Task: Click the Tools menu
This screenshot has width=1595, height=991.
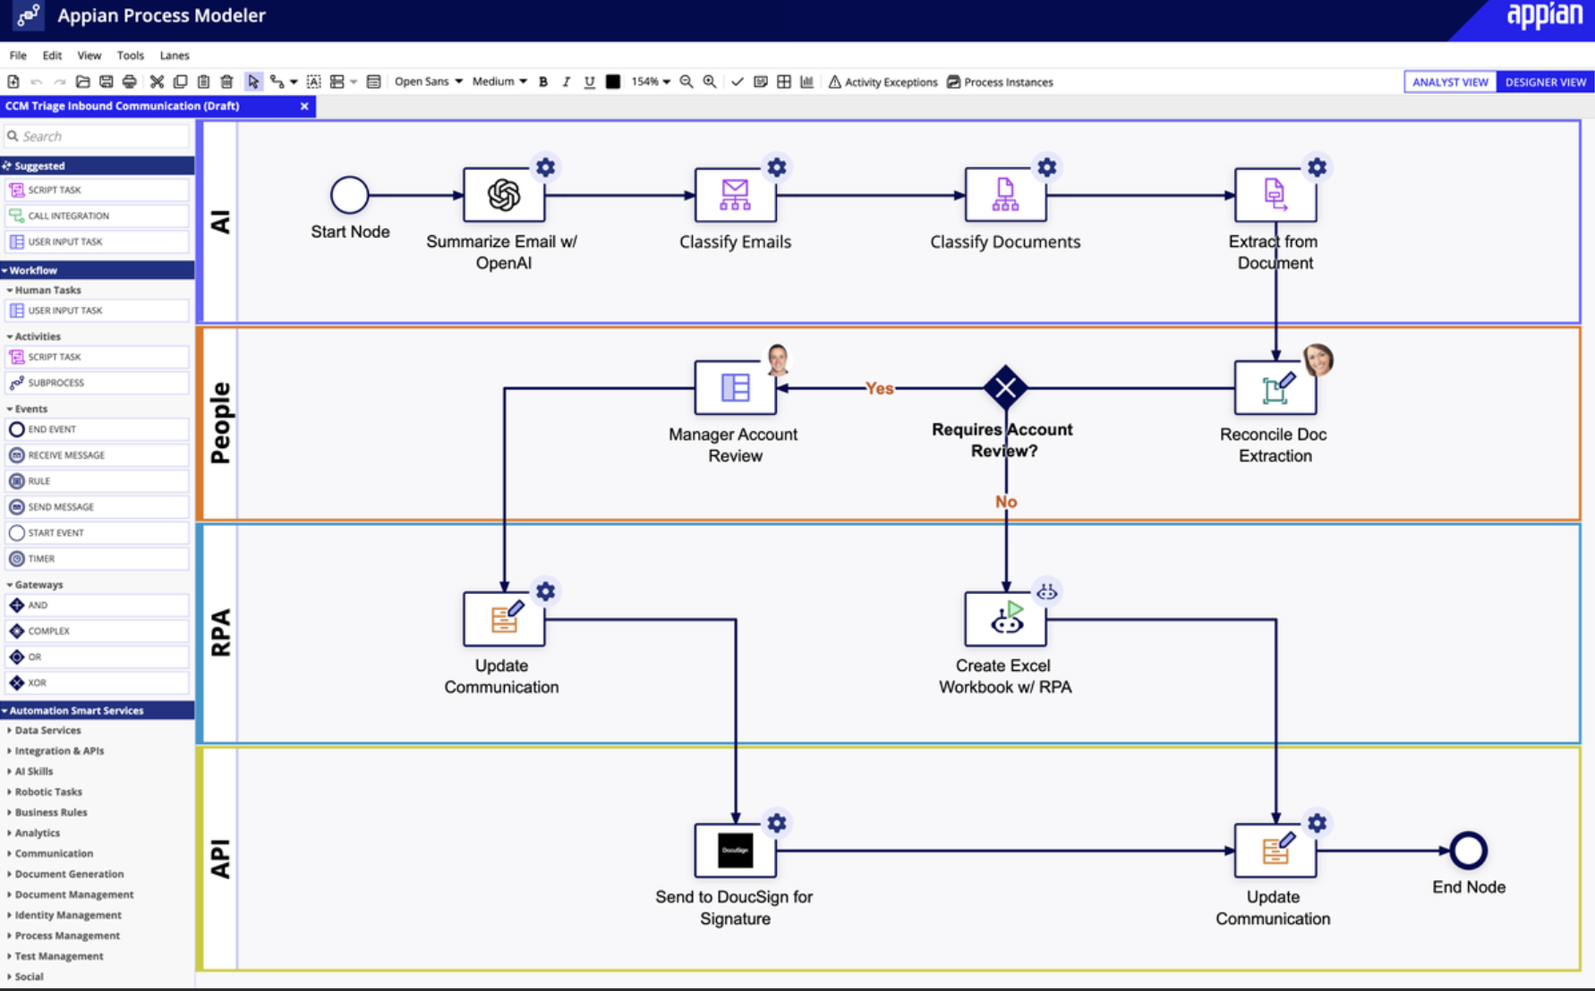Action: click(130, 55)
